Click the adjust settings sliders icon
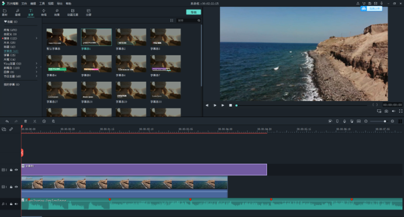The width and height of the screenshot is (404, 217). (54, 121)
